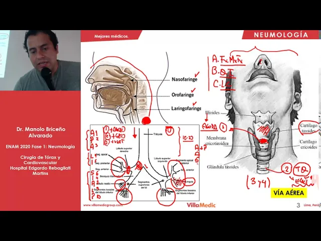The width and height of the screenshot is (321, 241).
Task: Click the 'Lóbulo superior derecho' label
Action: [124, 150]
